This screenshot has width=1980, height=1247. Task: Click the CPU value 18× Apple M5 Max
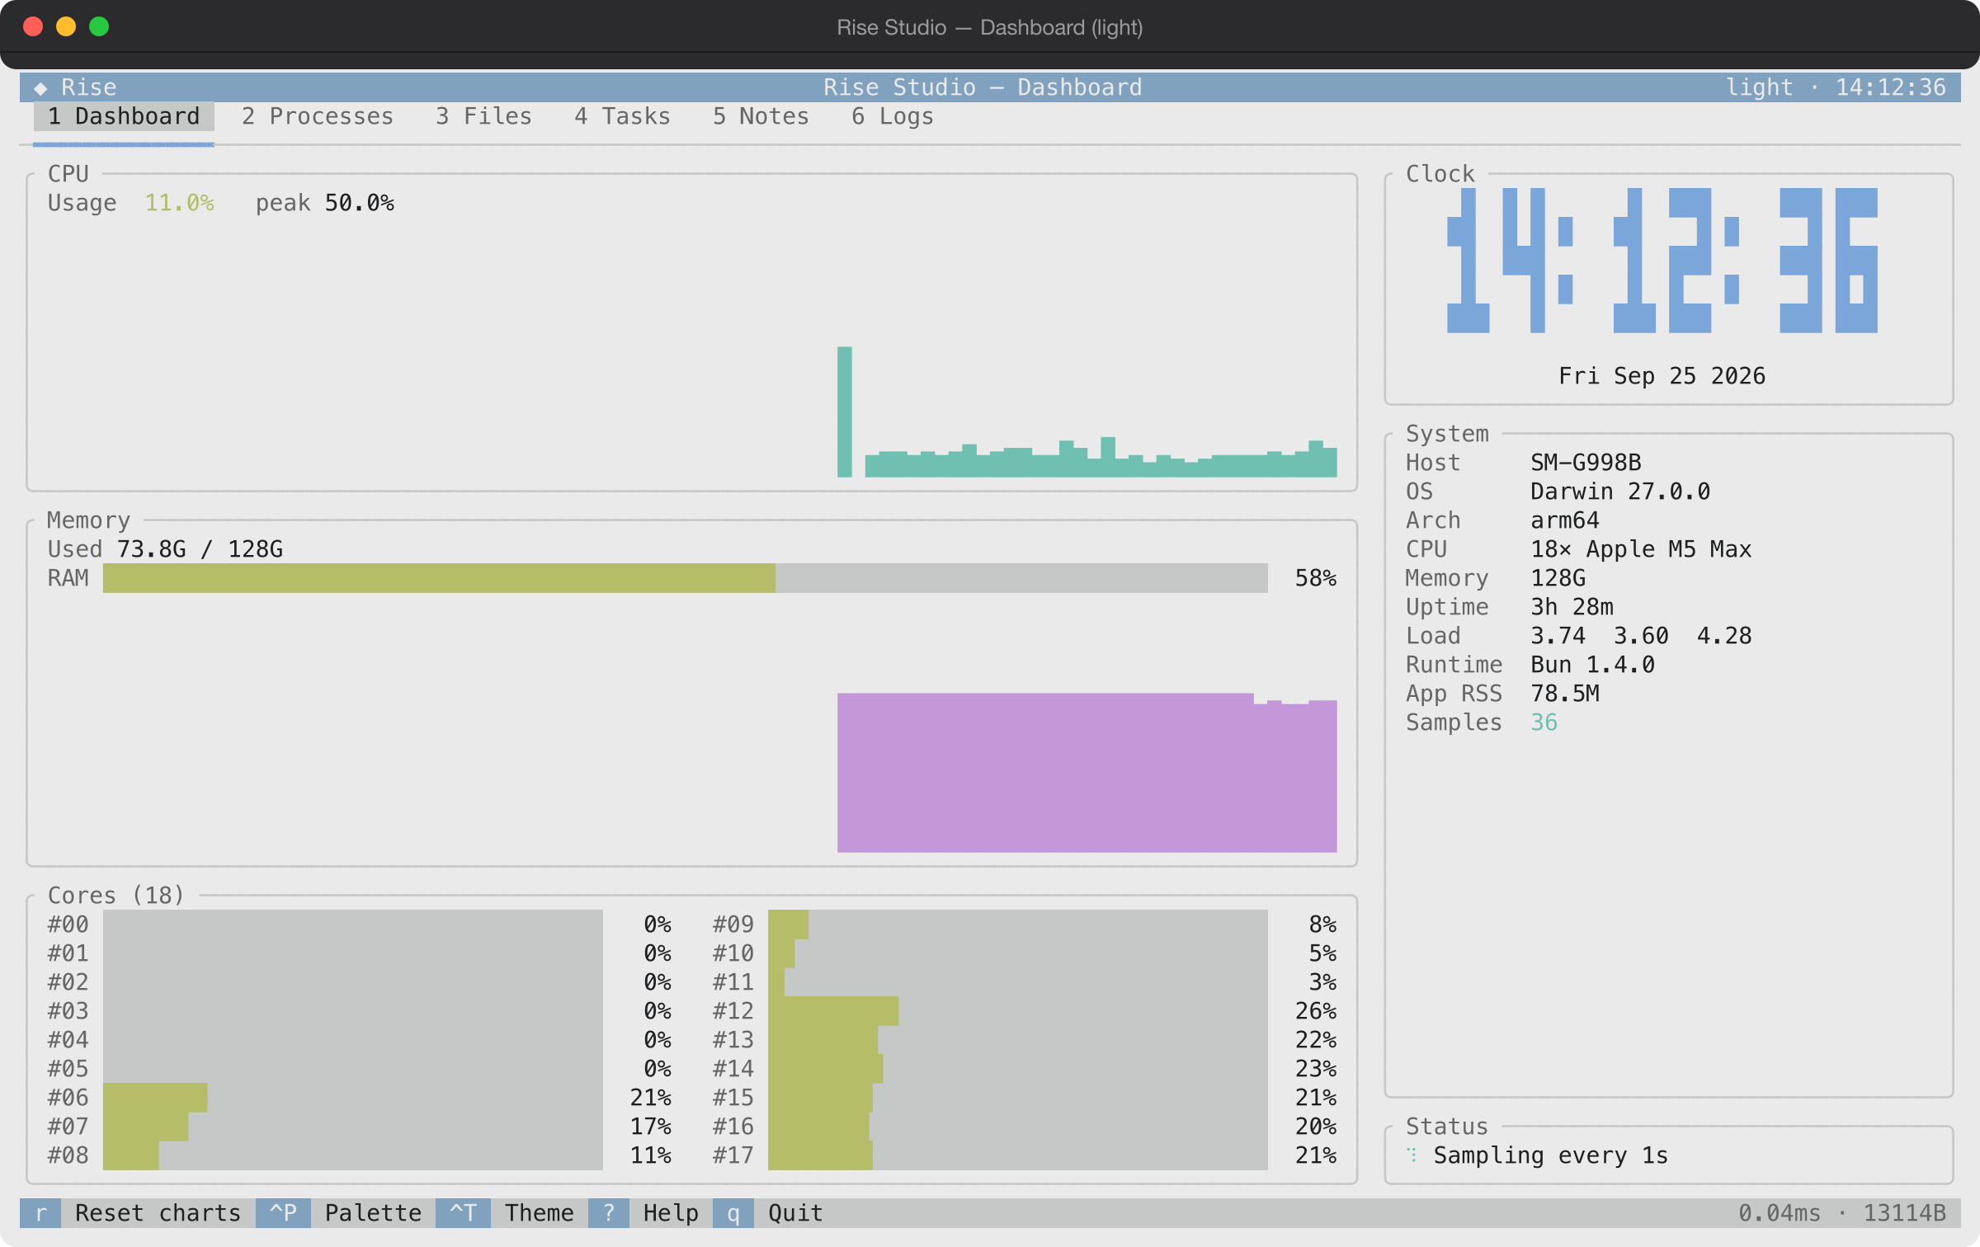(1641, 549)
